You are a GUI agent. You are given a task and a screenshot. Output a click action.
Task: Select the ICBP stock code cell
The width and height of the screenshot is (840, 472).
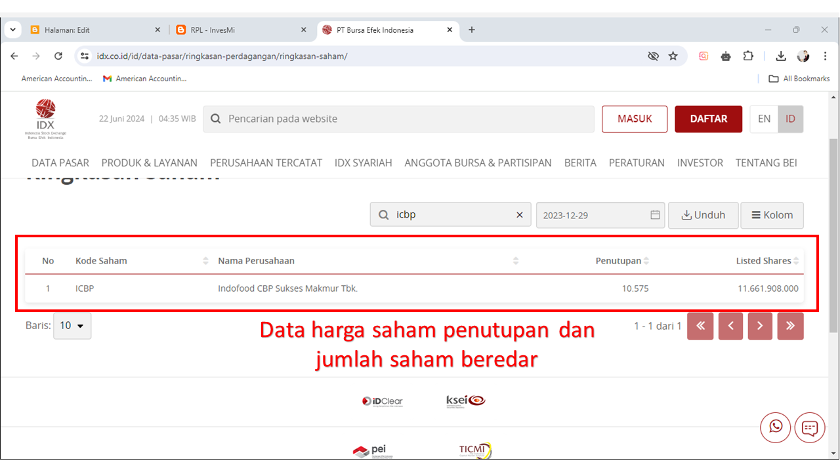85,288
